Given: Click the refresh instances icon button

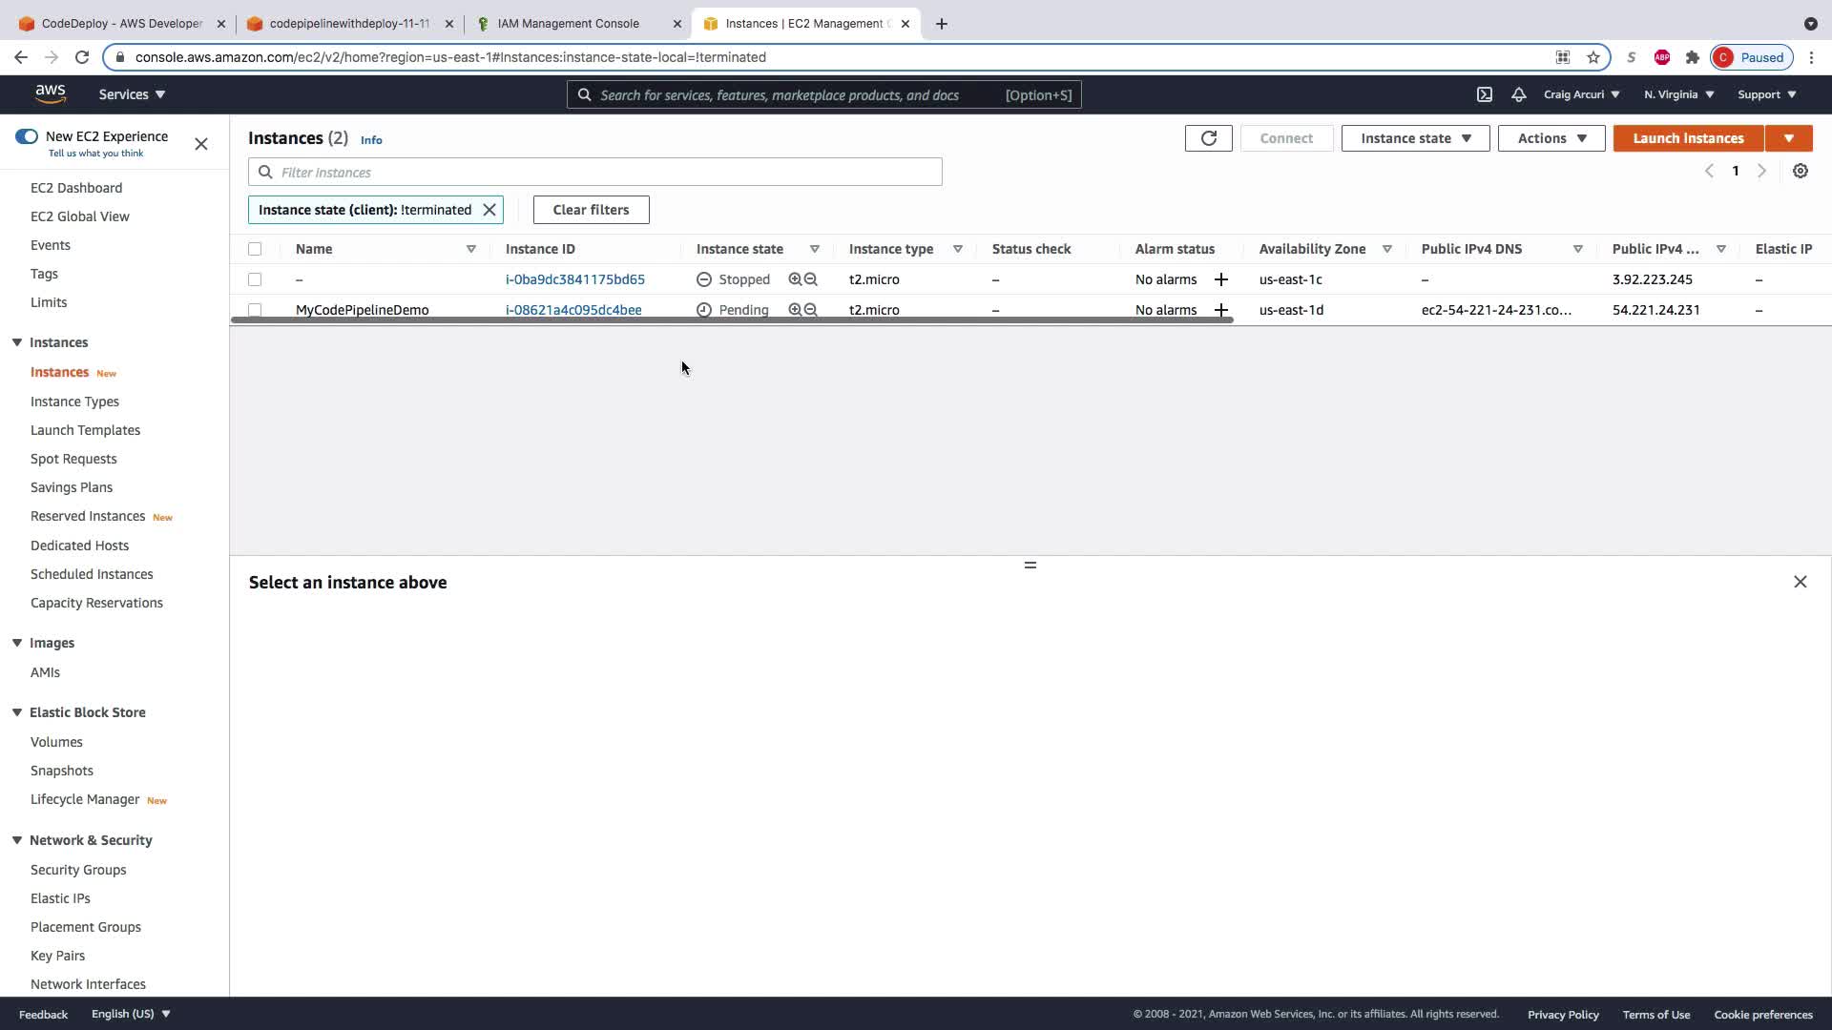Looking at the screenshot, I should click(x=1208, y=138).
